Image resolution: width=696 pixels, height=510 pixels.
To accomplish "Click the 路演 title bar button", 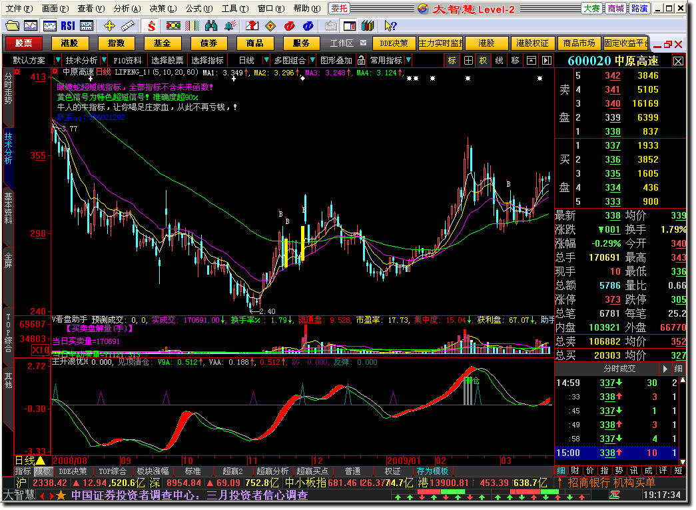I will pos(639,9).
